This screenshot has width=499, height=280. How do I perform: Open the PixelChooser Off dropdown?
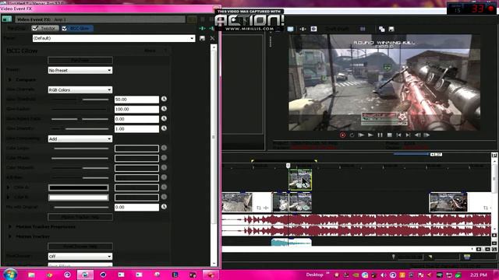coord(80,256)
